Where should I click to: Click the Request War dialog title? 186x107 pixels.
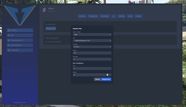click(77, 28)
